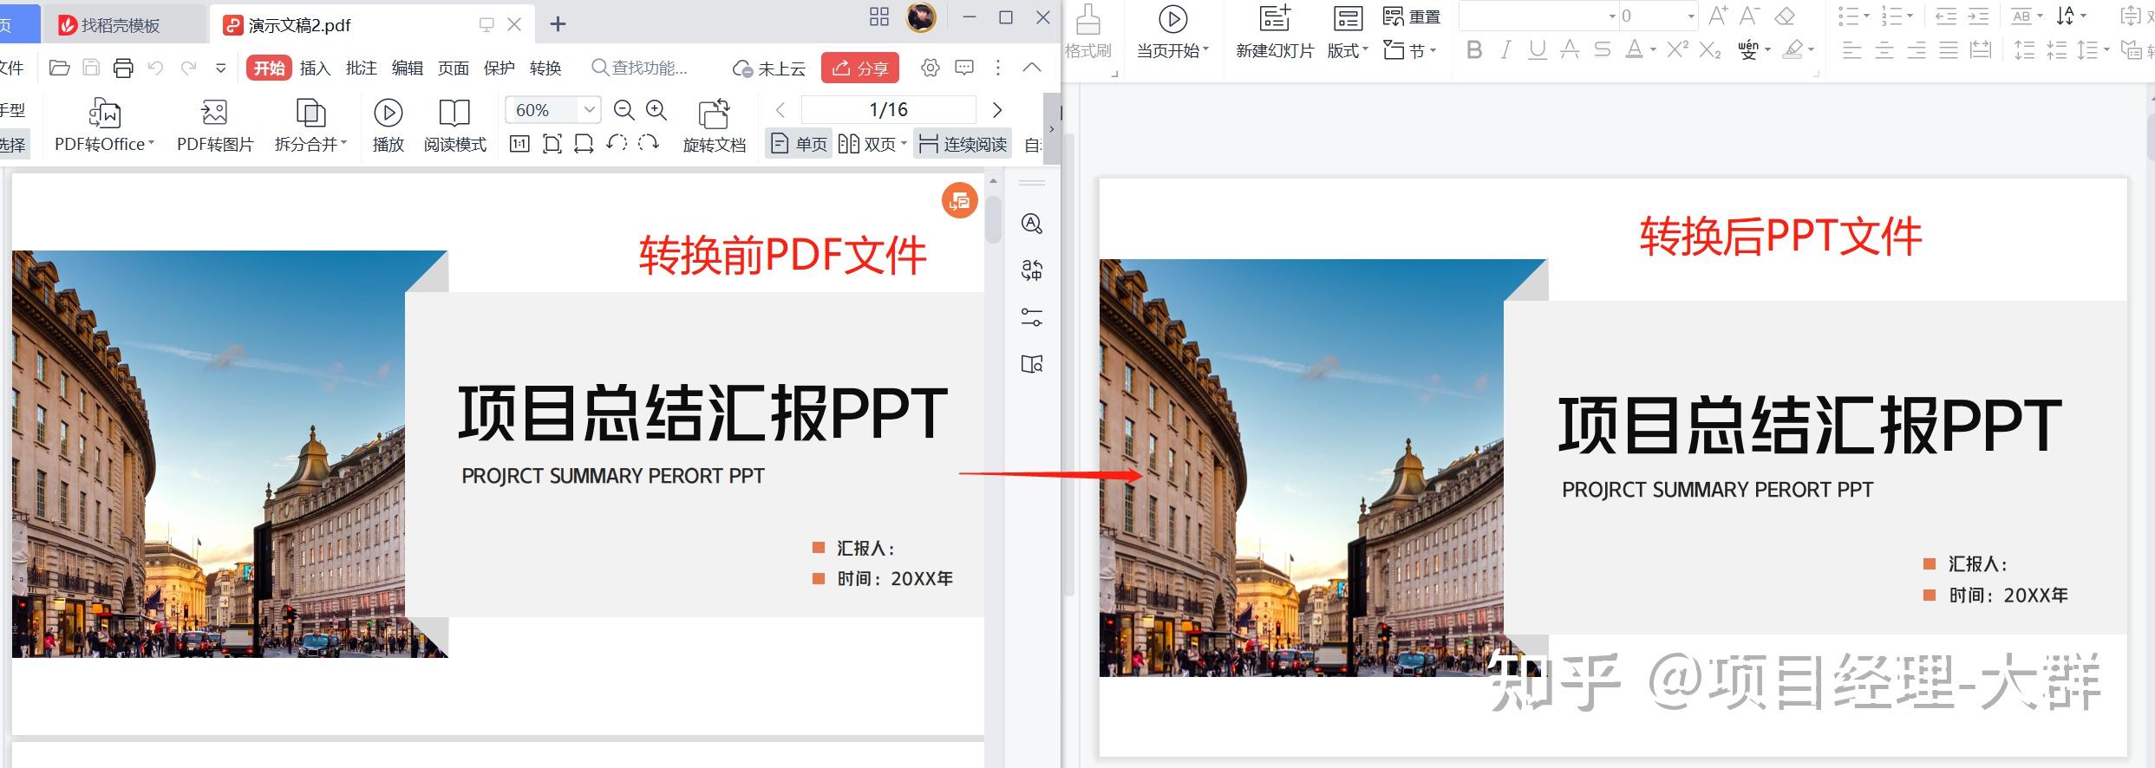The image size is (2155, 768).
Task: Click the fit page icon
Action: [x=552, y=144]
